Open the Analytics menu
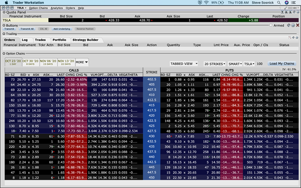This screenshot has width=301, height=188. pos(56,8)
